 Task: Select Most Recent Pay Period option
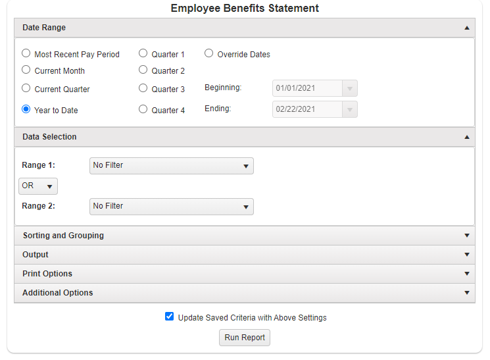[26, 53]
